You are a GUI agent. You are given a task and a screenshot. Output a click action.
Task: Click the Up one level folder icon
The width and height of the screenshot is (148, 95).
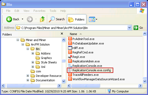click(x=42, y=19)
